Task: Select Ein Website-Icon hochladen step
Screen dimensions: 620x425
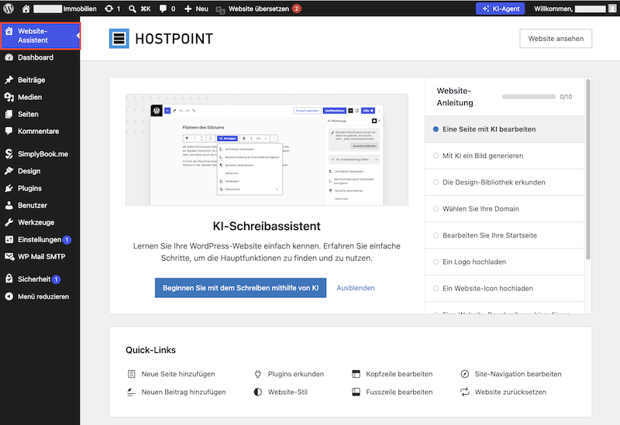Action: 505,288
